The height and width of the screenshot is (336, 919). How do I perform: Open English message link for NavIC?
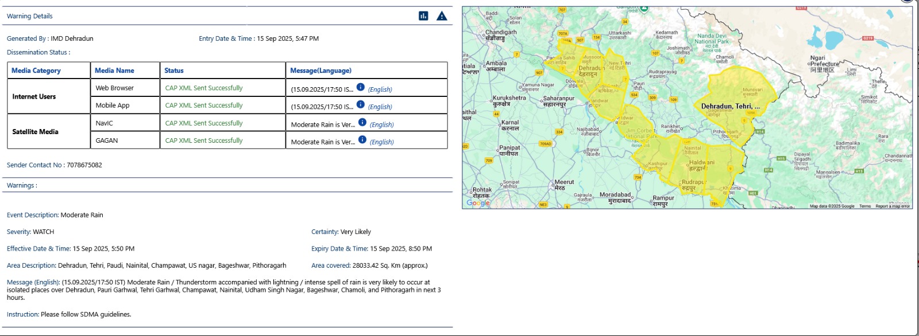point(382,124)
